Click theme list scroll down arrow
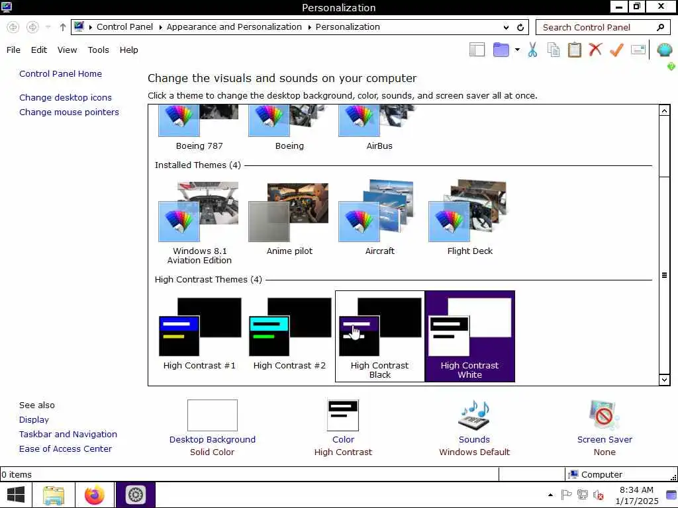This screenshot has width=678, height=508. 665,380
